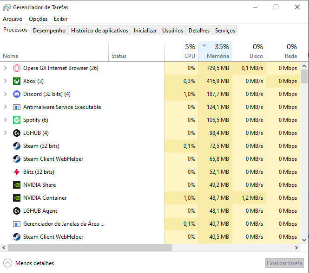Open the Arquivo menu
309x273 pixels.
click(x=13, y=19)
